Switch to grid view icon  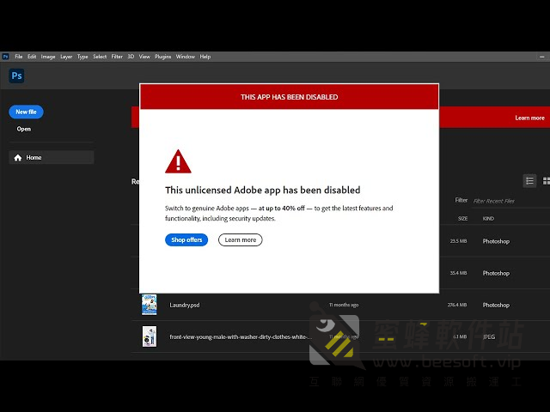(x=547, y=181)
